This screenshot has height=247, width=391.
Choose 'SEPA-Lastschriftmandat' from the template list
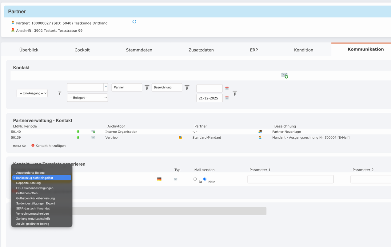pos(33,209)
